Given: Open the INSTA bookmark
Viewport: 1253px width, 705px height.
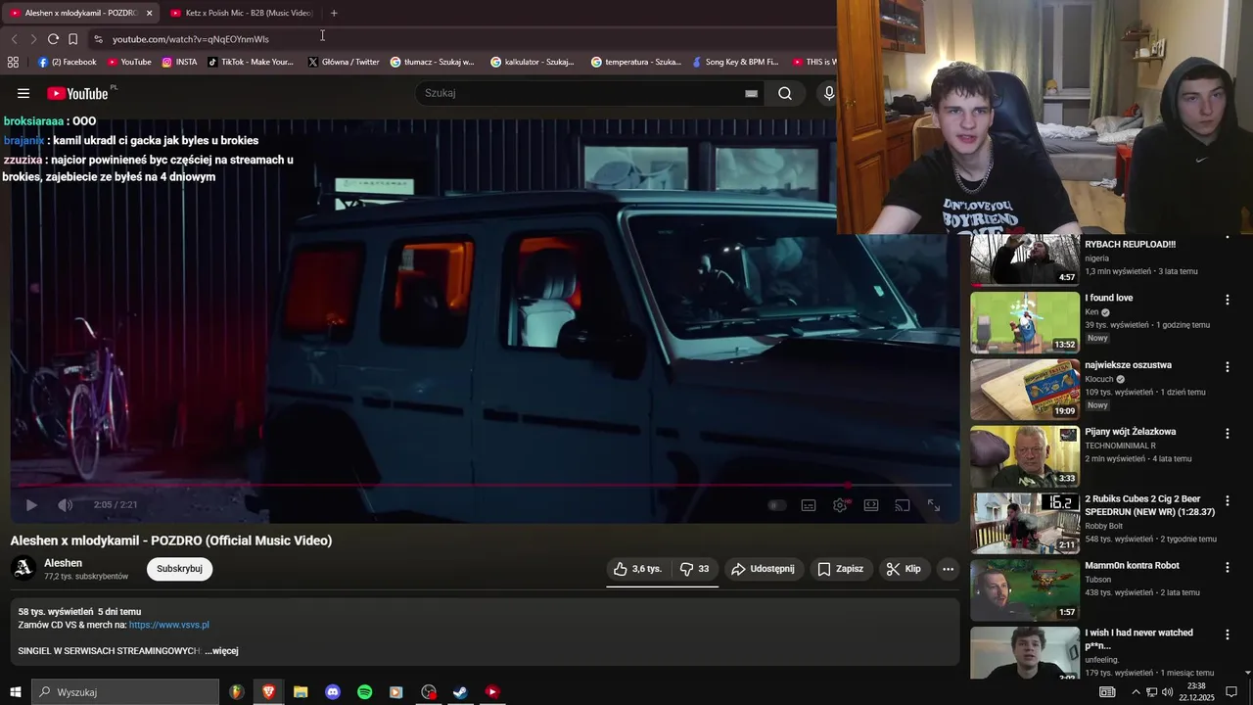Looking at the screenshot, I should point(179,62).
